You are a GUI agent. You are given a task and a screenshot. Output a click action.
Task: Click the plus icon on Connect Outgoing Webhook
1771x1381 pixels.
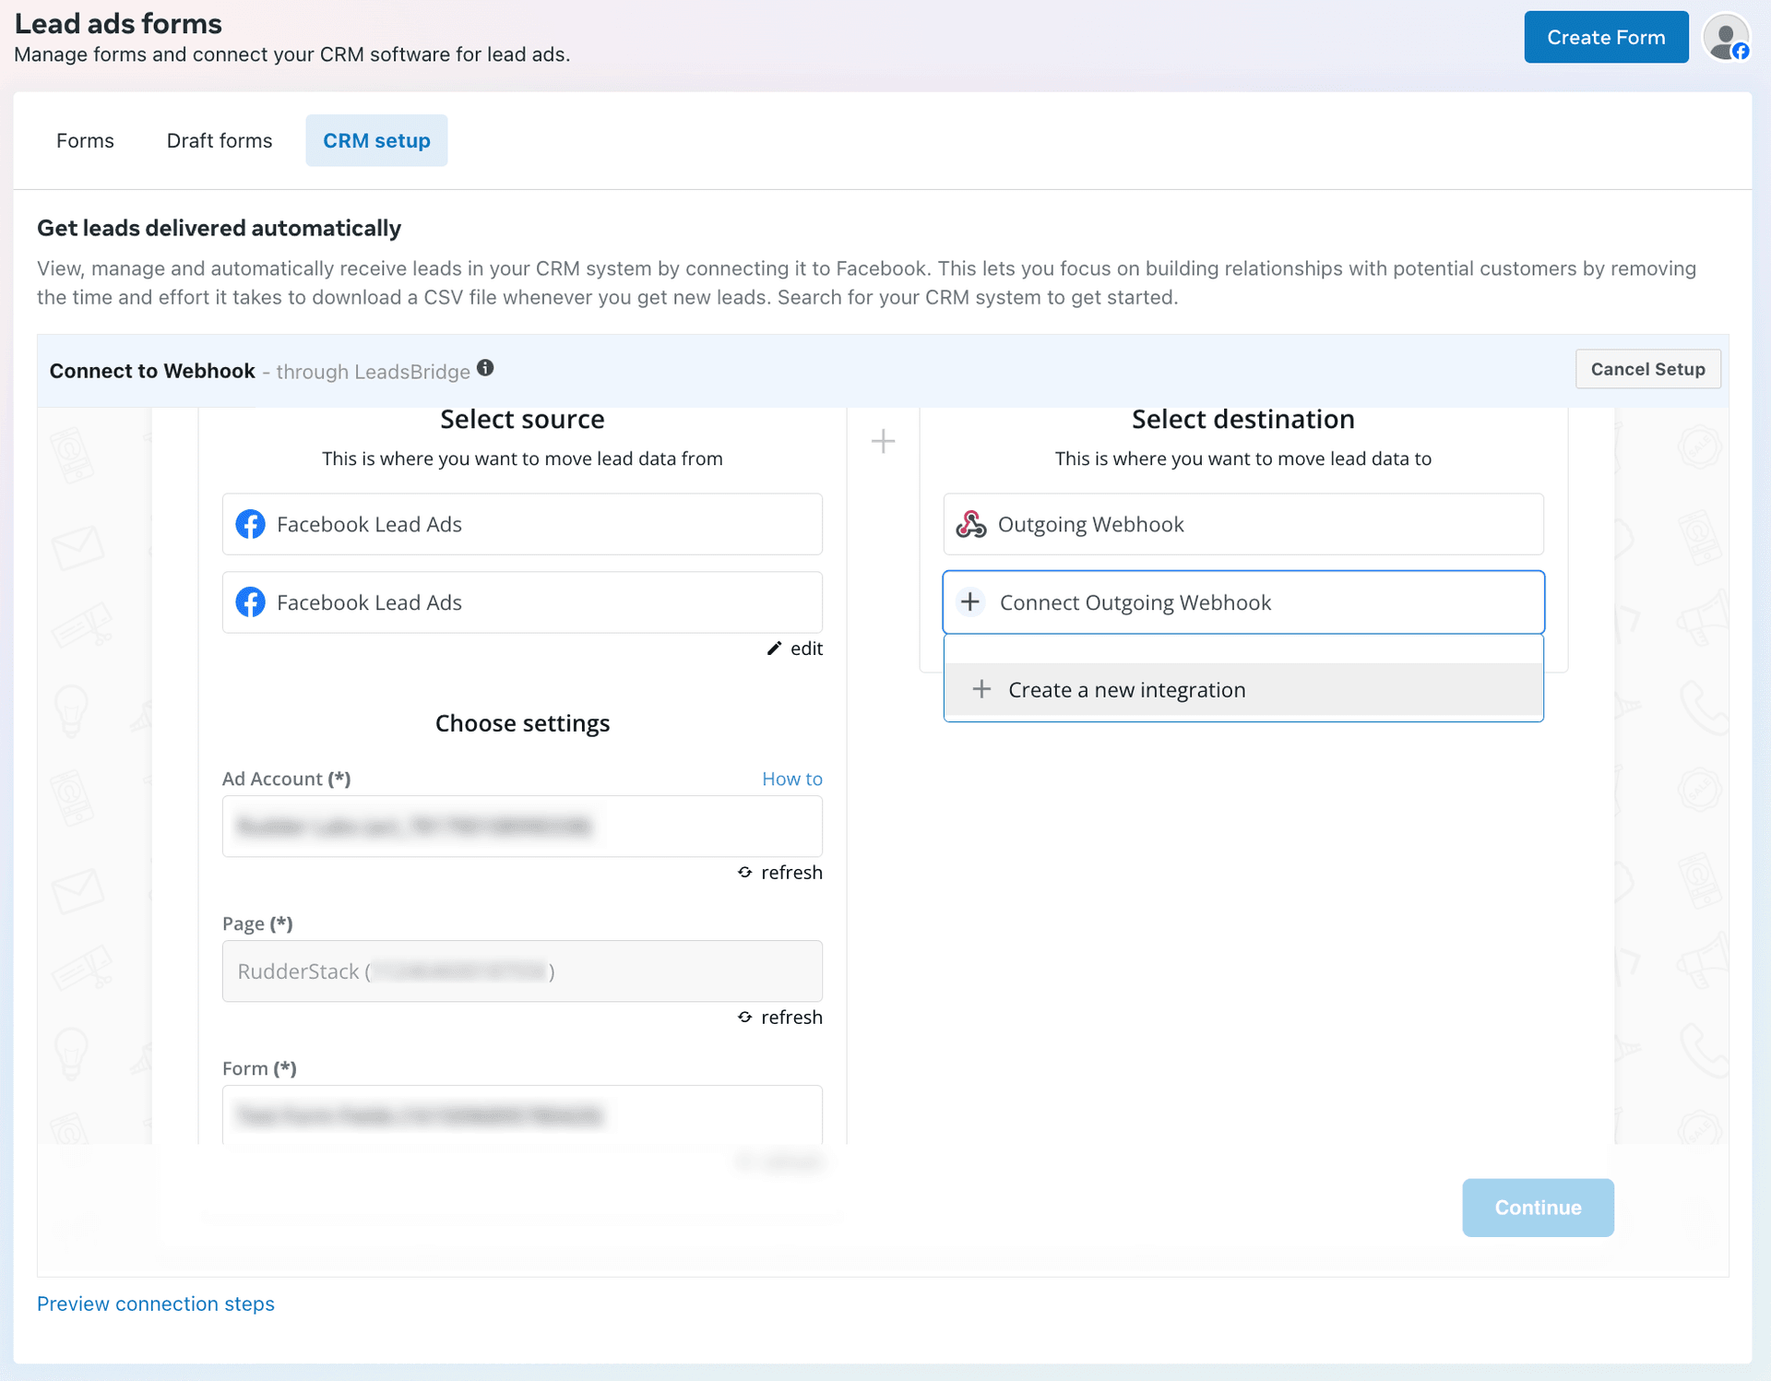tap(970, 601)
